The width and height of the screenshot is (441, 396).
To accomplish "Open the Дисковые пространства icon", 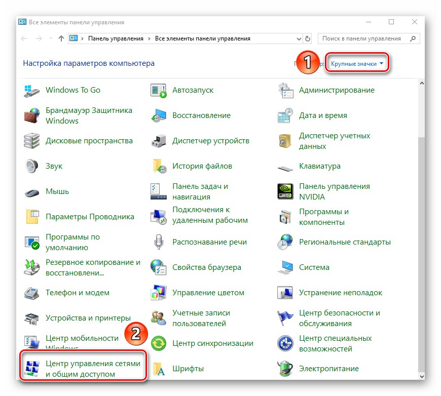I will pos(31,141).
